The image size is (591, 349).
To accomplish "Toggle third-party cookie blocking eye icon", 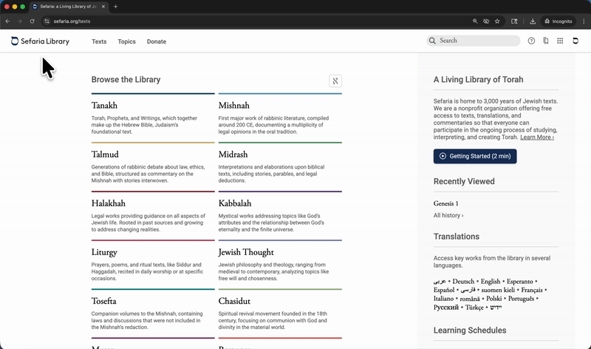I will point(486,21).
